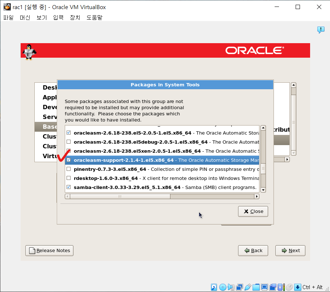Select the samba-client-3.0.33 package name
Viewport: 330px width, 292px height.
click(127, 188)
